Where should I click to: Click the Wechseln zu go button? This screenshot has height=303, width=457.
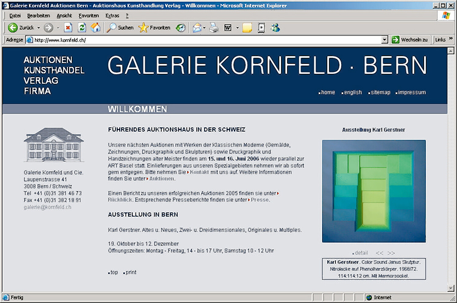point(410,40)
